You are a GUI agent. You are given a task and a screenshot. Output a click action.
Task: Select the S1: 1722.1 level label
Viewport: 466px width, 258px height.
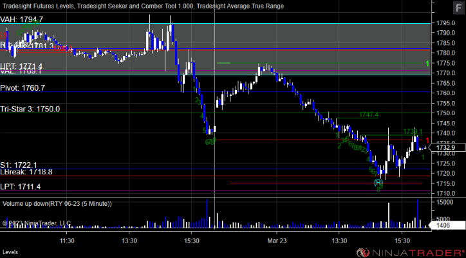coord(19,165)
